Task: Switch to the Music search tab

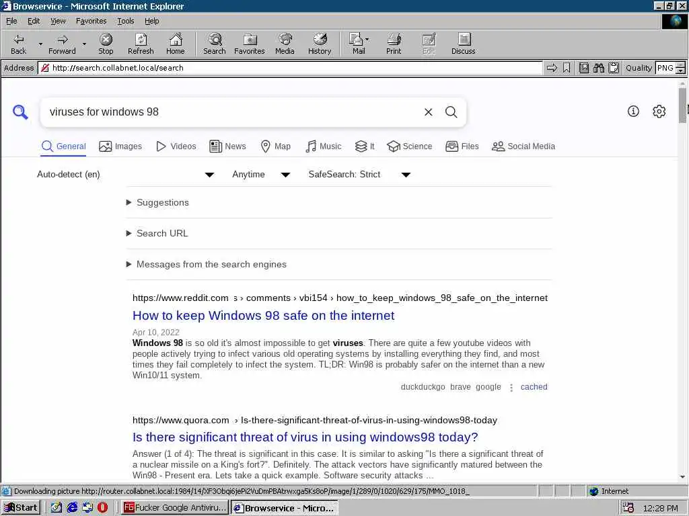Action: click(x=324, y=146)
